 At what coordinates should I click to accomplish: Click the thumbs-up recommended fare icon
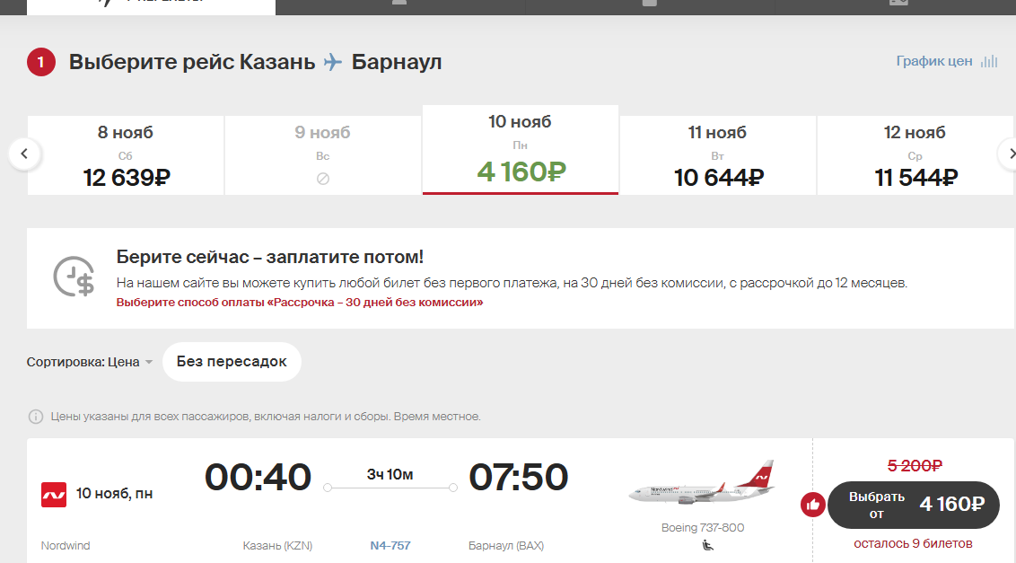812,505
